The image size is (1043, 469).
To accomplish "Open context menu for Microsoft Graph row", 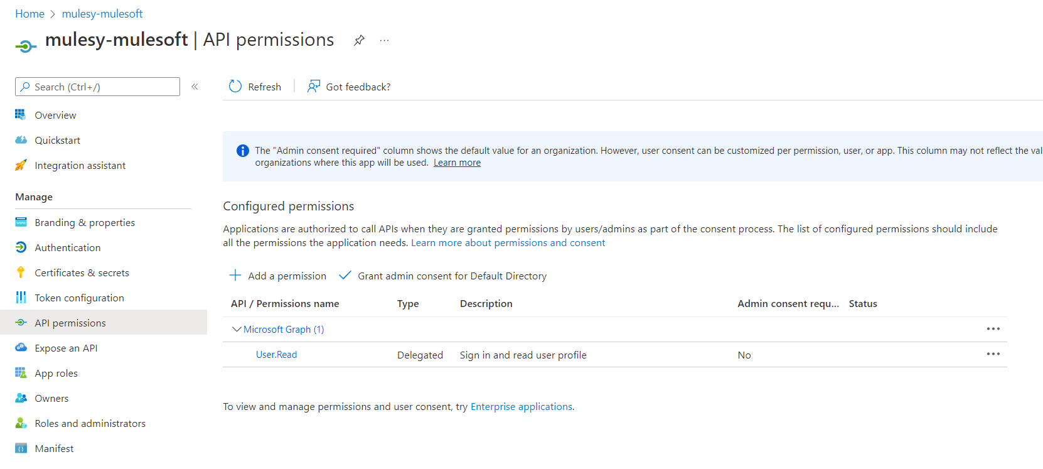I will coord(993,329).
